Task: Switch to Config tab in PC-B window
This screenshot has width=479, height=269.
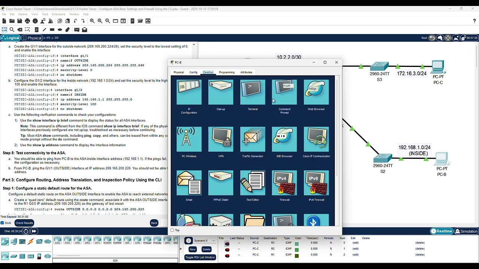Action: coord(193,72)
